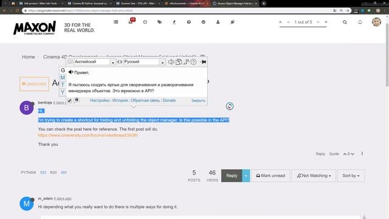This screenshot has width=389, height=219.
Task: Open translator help question icon
Action: coord(193,62)
